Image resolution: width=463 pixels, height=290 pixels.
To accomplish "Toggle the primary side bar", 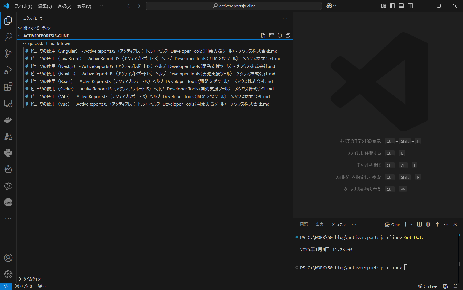I will [392, 6].
